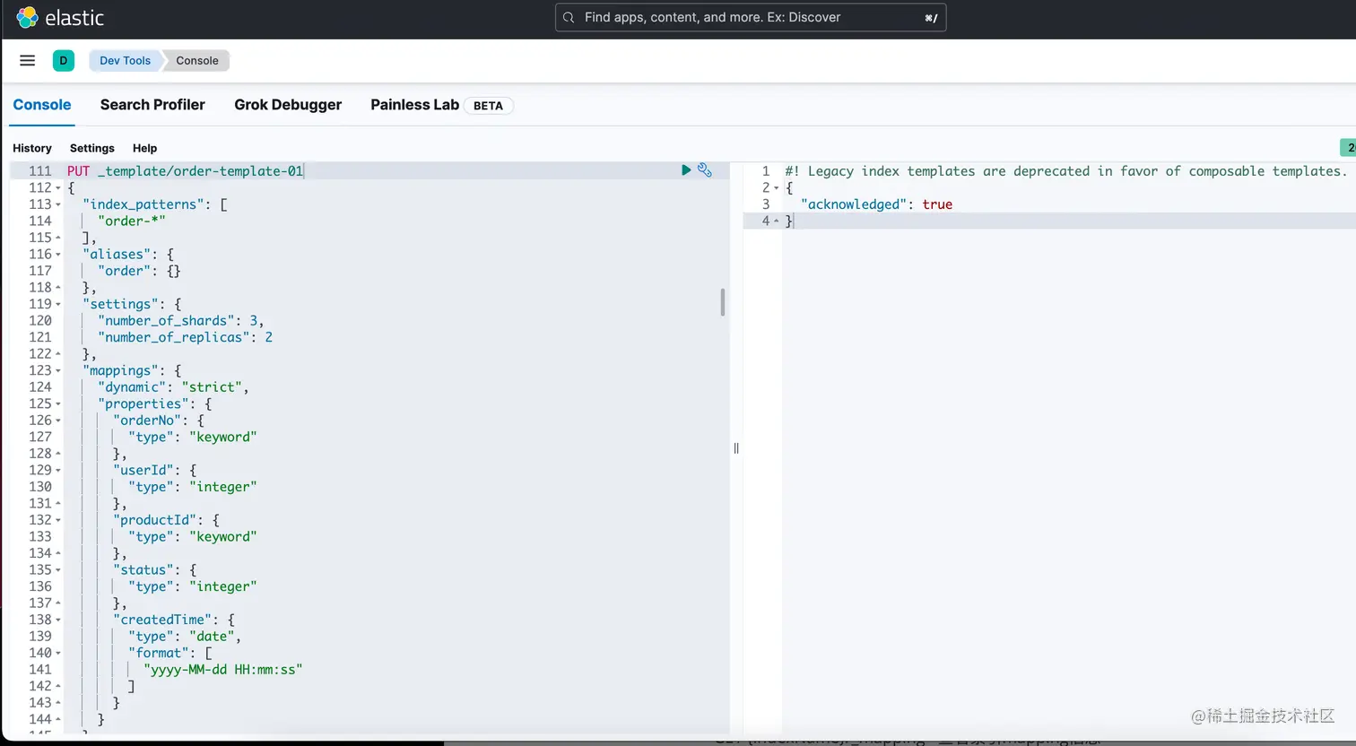Click the magnifier icon in search bar

pos(569,18)
